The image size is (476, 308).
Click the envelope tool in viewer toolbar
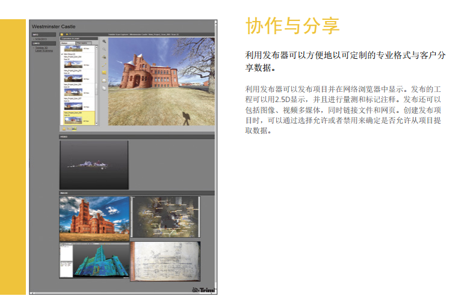104,80
